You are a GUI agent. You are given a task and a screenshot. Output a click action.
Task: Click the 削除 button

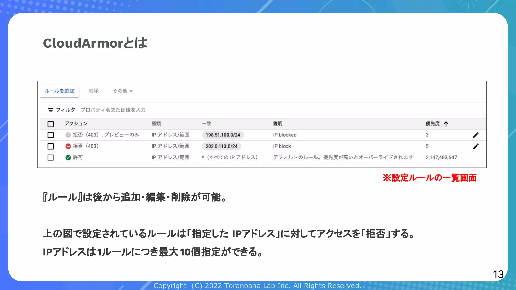click(93, 91)
